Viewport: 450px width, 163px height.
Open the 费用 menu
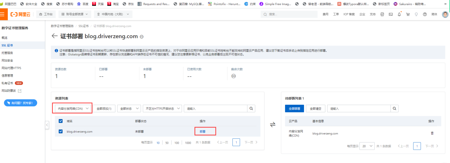[326, 14]
